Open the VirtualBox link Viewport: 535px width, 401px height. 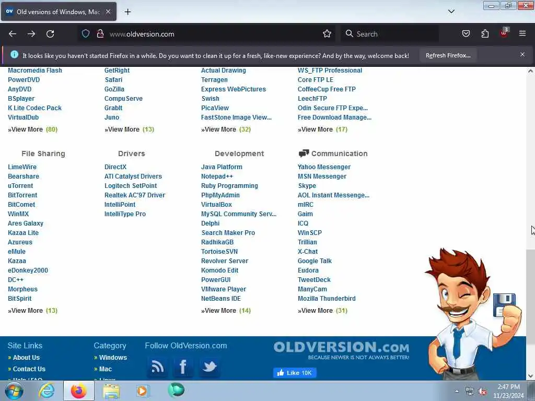pos(216,205)
